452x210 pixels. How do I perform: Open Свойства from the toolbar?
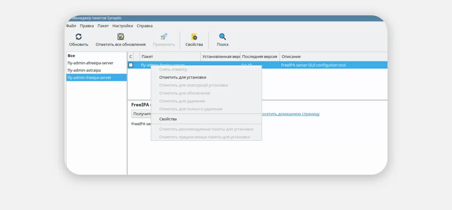(x=194, y=37)
